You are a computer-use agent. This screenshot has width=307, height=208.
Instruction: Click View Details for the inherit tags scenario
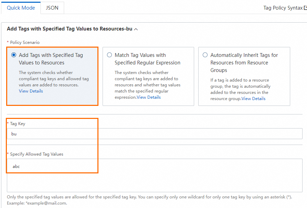tap(253, 98)
